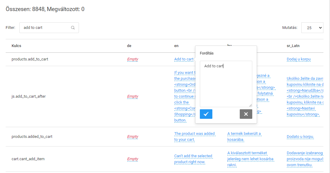Cancel translation with the gray X button
Image resolution: width=330 pixels, height=173 pixels.
point(246,114)
